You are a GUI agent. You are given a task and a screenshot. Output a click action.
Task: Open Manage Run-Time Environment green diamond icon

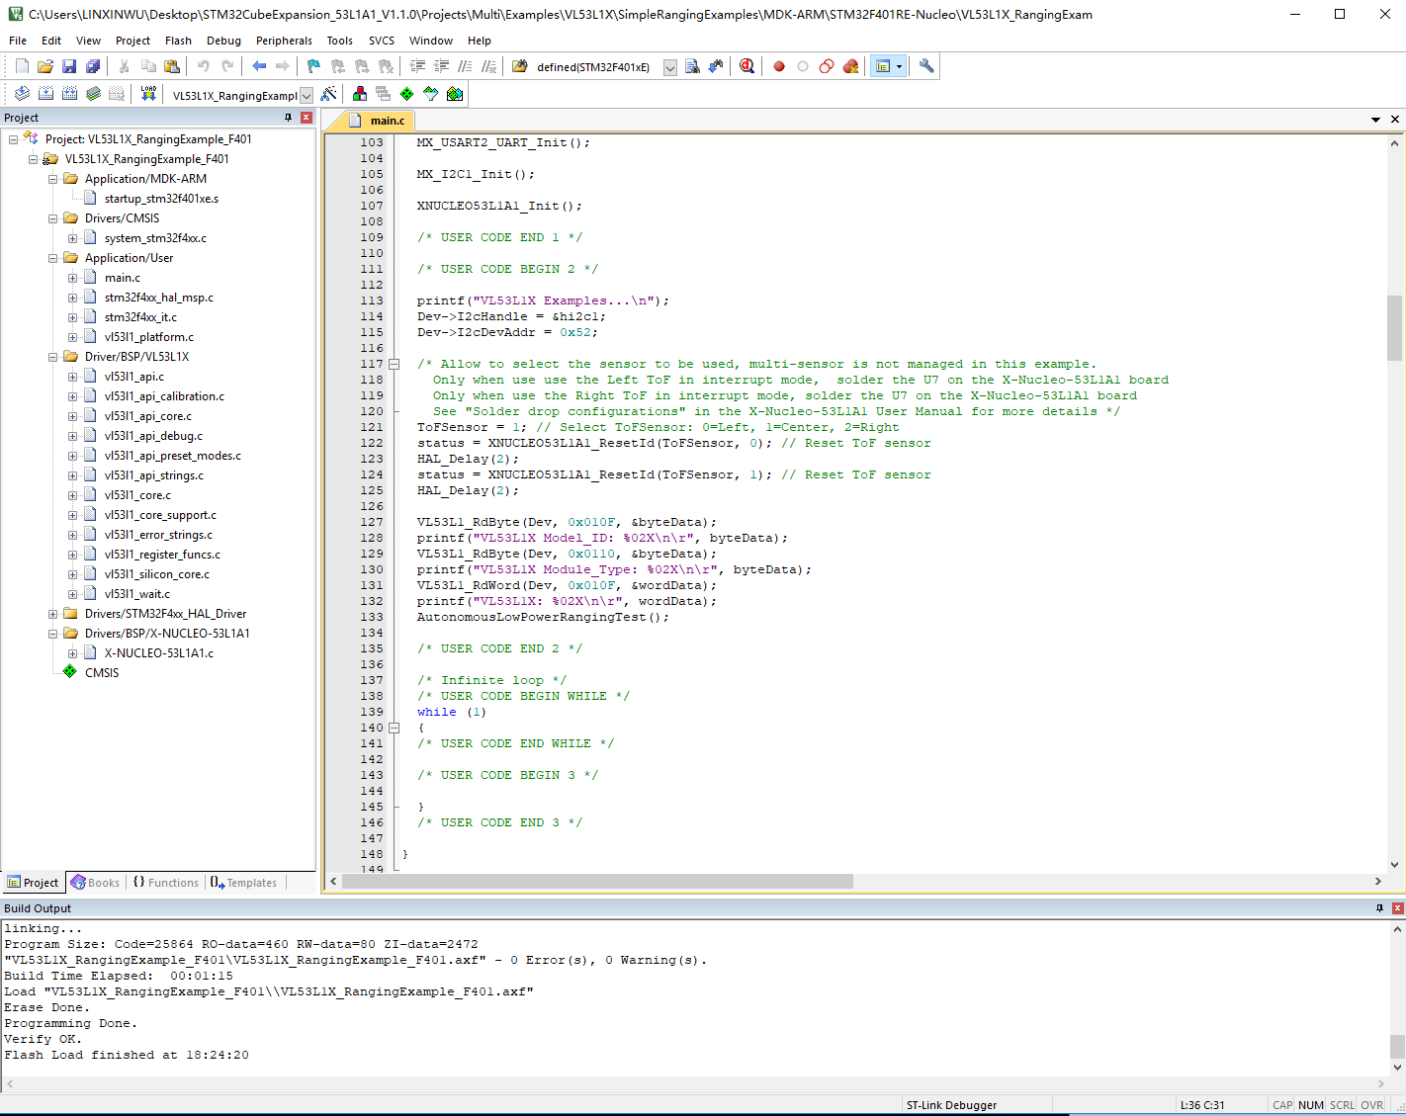tap(406, 94)
